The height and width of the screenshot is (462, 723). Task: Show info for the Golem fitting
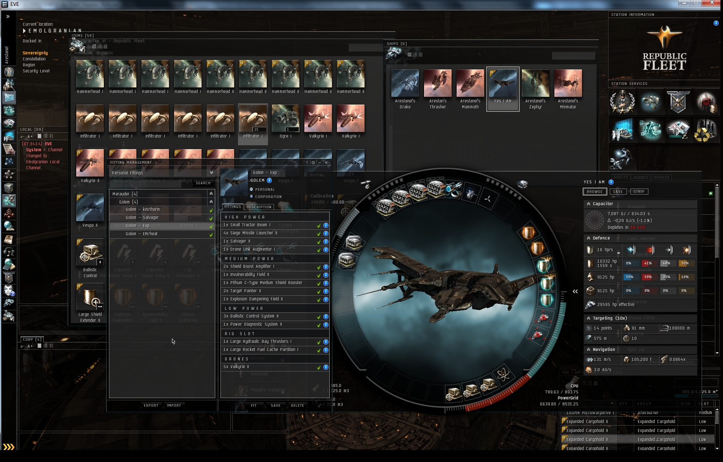pyautogui.click(x=269, y=180)
